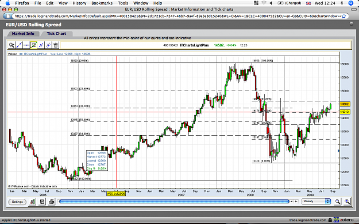Open the Bookmarks menu
The image size is (359, 224).
[102, 3]
